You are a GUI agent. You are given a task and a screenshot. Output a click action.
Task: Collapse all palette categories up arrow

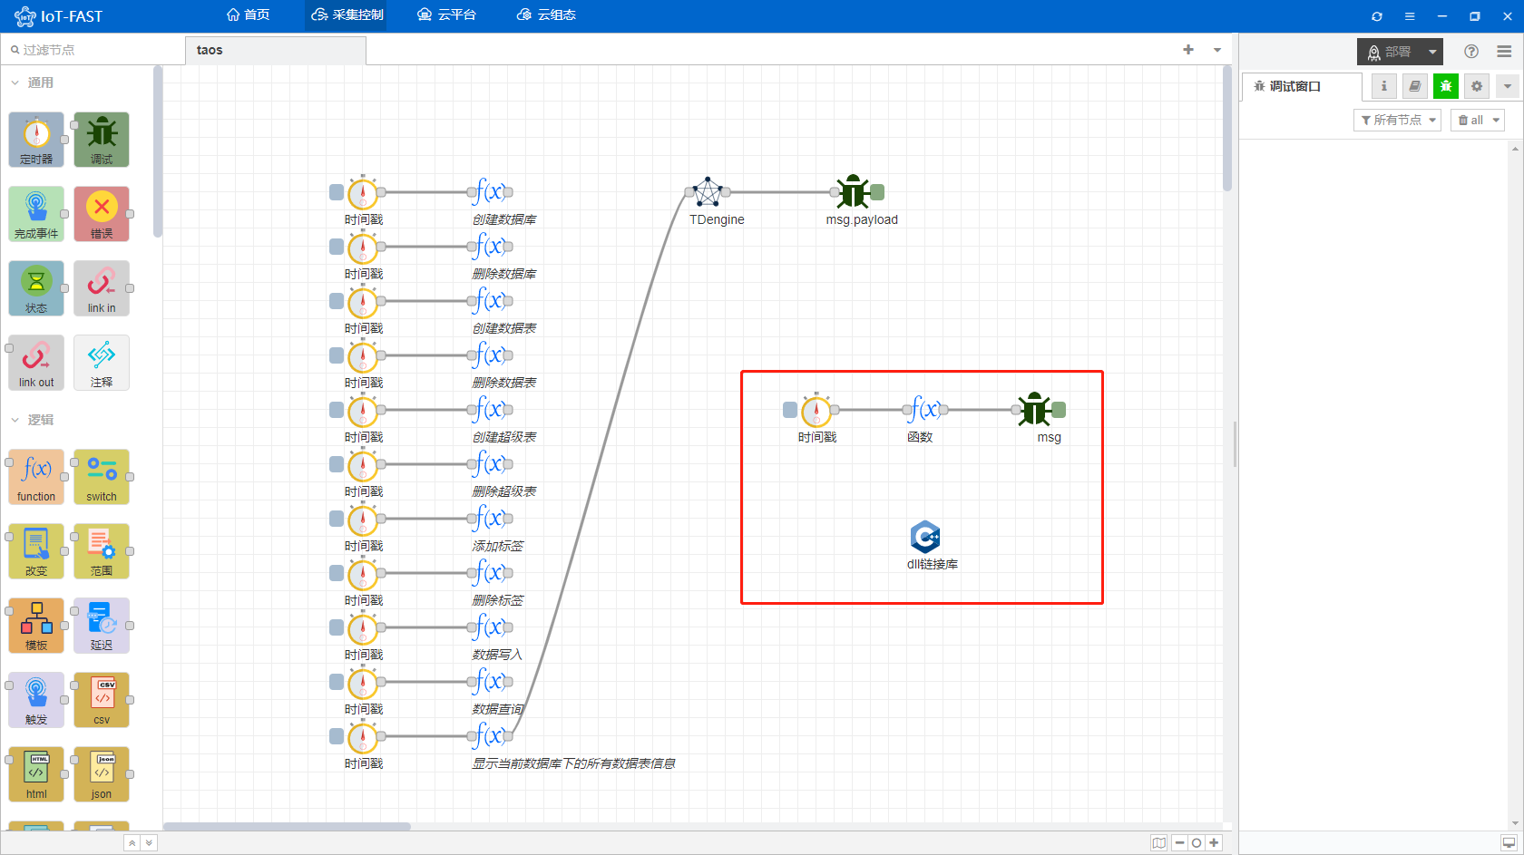132,843
